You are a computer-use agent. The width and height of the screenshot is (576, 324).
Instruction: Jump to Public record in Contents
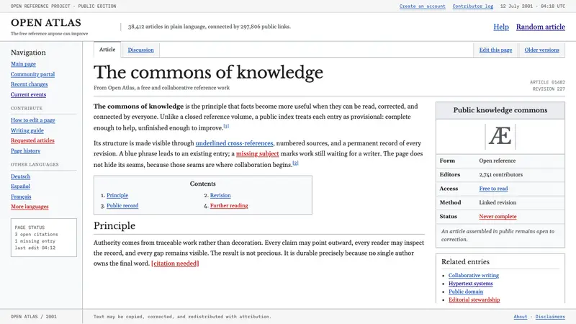[122, 206]
